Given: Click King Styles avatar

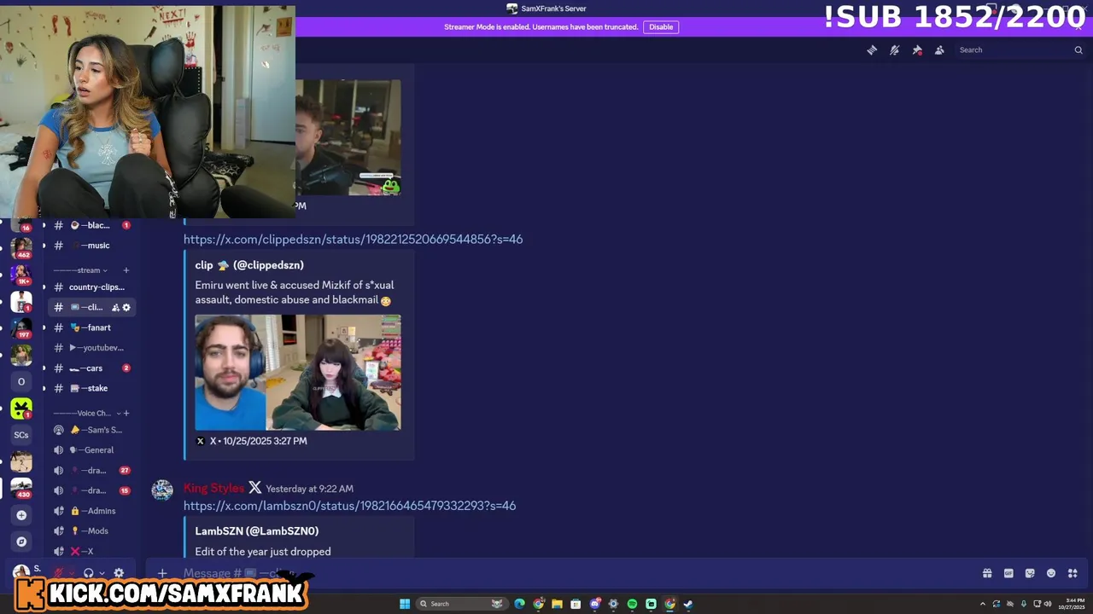Looking at the screenshot, I should [162, 489].
